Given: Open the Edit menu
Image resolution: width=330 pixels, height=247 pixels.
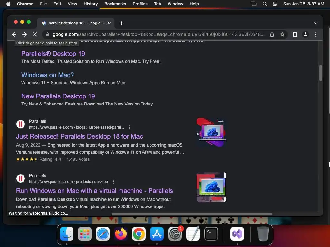Looking at the screenshot, I should [57, 4].
